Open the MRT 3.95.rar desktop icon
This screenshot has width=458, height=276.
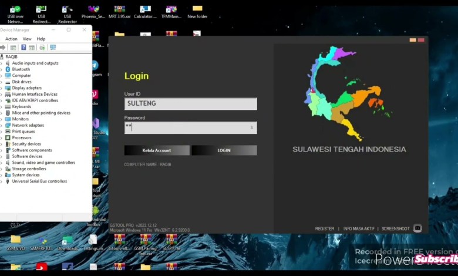[x=119, y=11]
